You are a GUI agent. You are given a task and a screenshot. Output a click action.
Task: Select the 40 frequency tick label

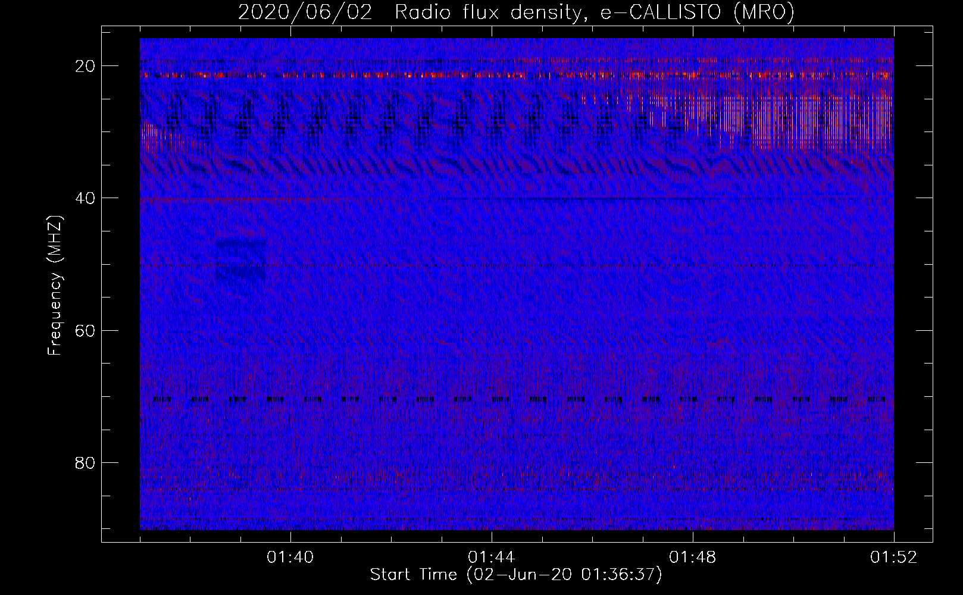coord(86,198)
